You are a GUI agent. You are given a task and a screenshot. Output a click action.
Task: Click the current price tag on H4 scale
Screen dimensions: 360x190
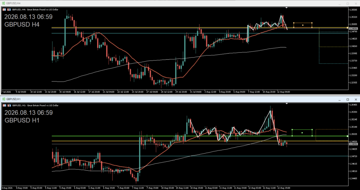353,28
